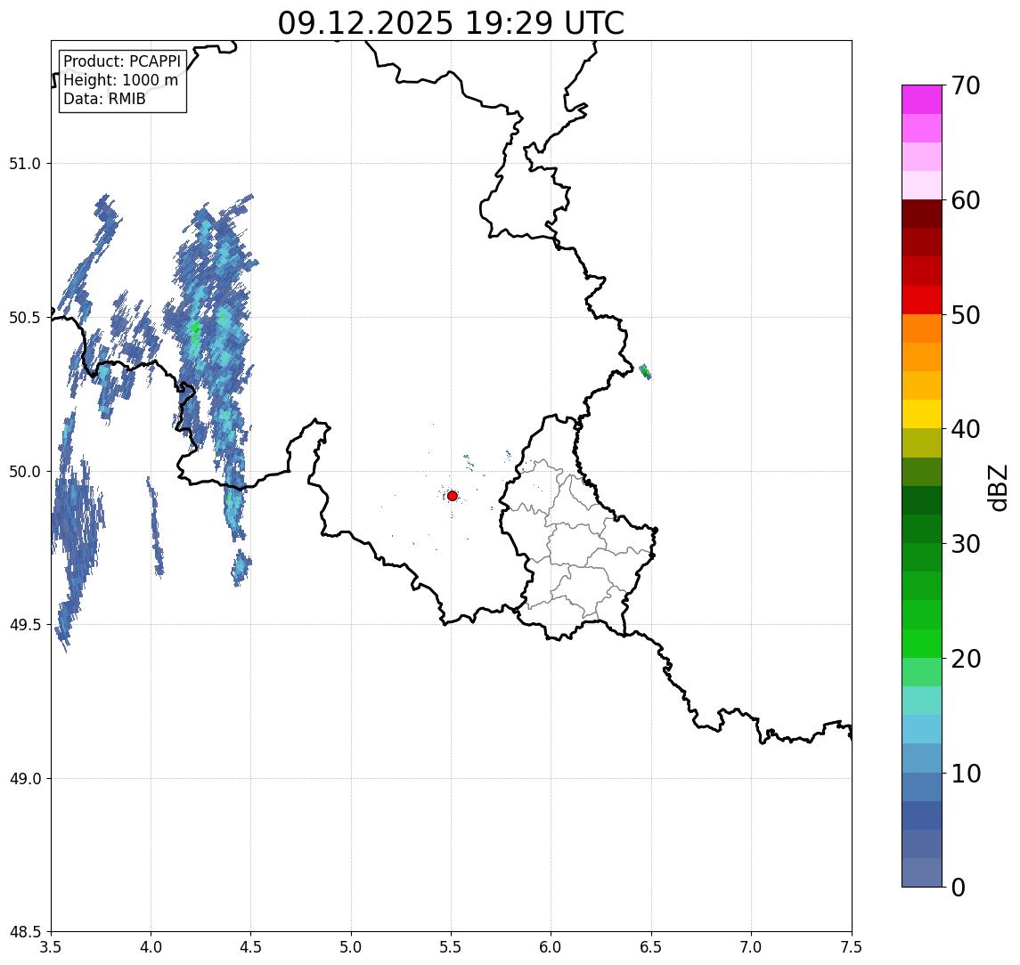Image resolution: width=1020 pixels, height=965 pixels.
Task: Click the latitude axis label 51.0
Action: coord(25,164)
